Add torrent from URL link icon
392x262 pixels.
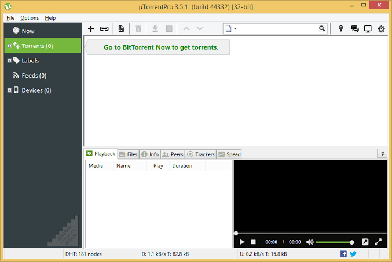click(x=104, y=29)
